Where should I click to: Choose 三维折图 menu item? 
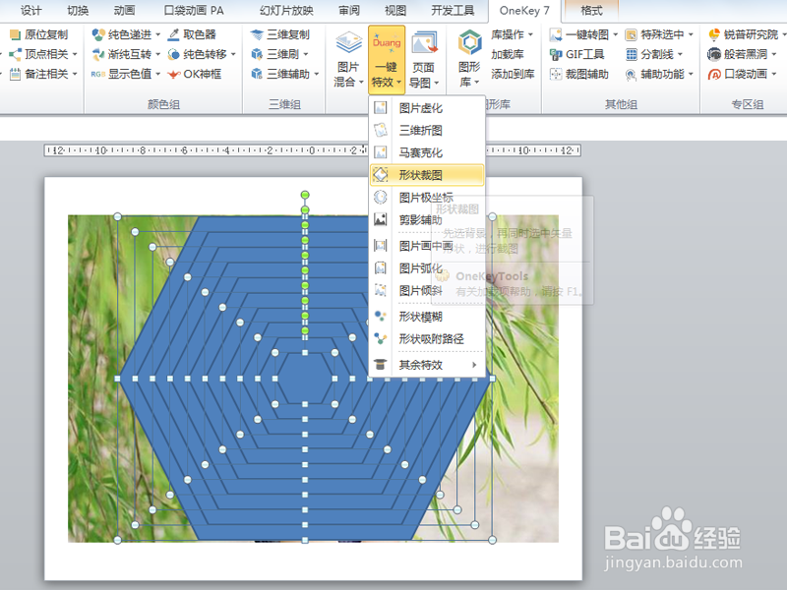tap(427, 131)
